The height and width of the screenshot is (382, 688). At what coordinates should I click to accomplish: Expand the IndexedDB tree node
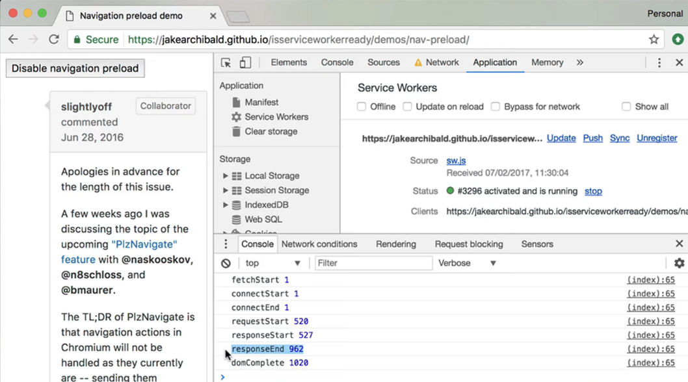coord(225,205)
